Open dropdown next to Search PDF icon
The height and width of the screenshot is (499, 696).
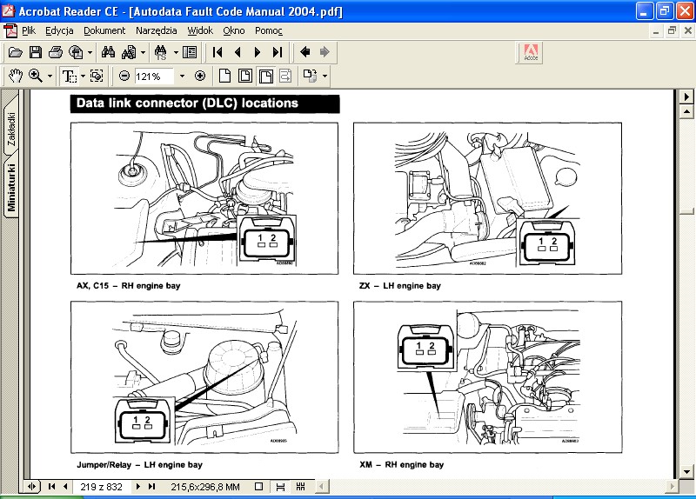click(x=143, y=52)
